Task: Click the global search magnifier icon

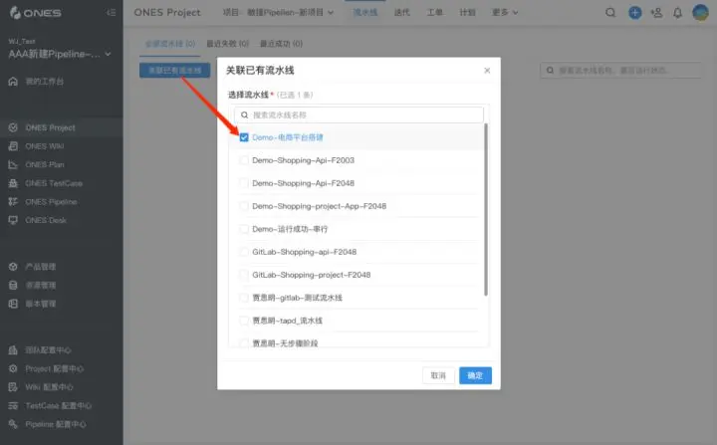Action: point(610,12)
